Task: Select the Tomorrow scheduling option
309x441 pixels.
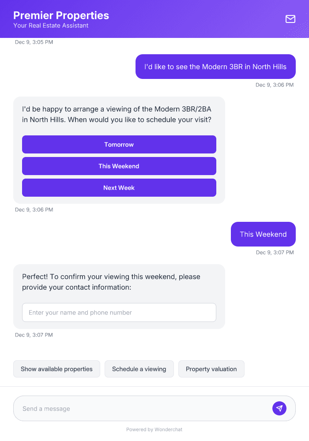Action: click(119, 144)
